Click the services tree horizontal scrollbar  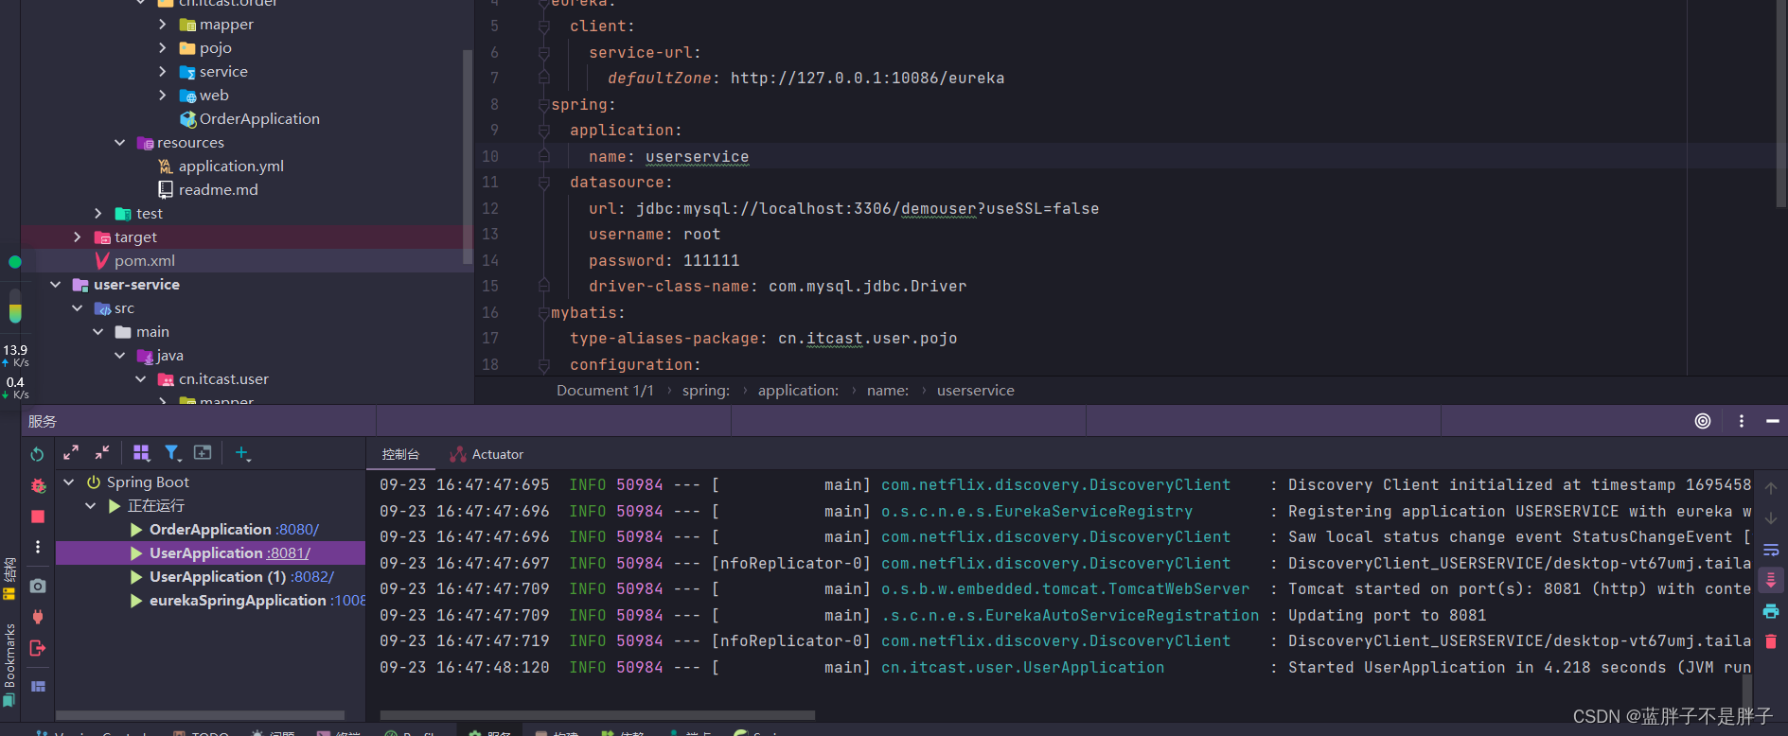pyautogui.click(x=201, y=715)
